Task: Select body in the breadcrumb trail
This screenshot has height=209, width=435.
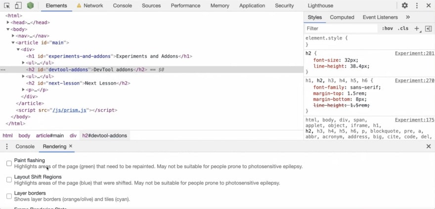Action: pyautogui.click(x=24, y=135)
